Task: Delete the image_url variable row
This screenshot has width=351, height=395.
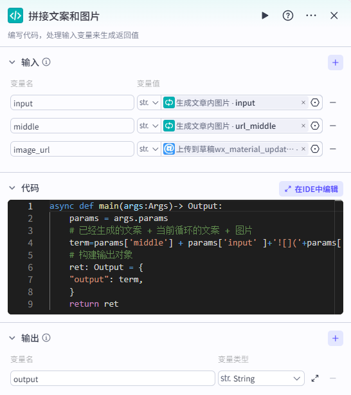Action: pos(333,149)
